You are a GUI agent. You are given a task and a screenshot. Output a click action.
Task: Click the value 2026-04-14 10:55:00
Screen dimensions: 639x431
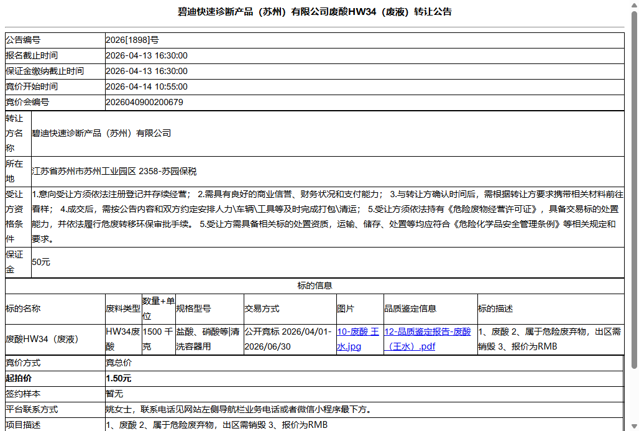click(x=147, y=86)
